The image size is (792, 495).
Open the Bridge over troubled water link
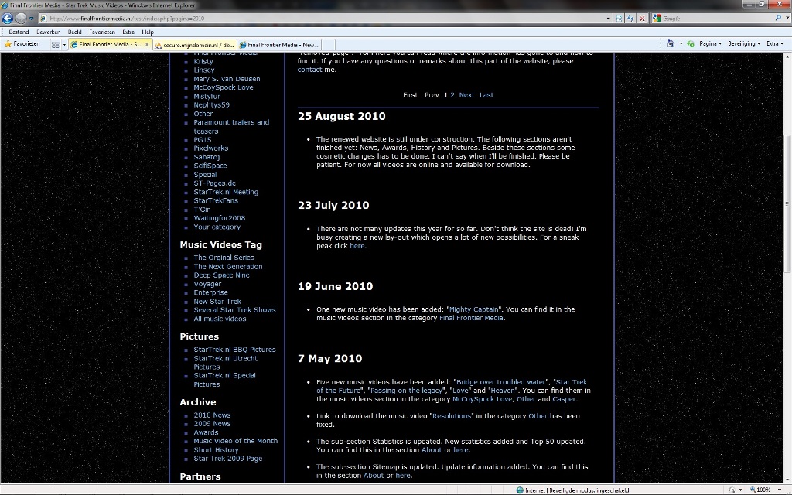(x=501, y=382)
